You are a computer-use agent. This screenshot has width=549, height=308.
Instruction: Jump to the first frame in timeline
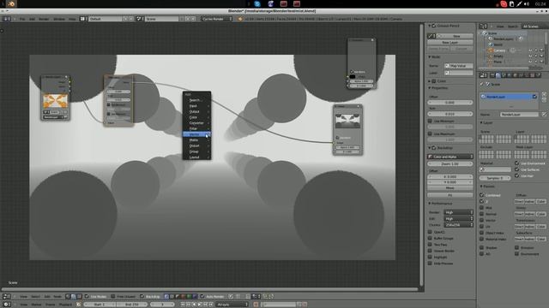click(183, 305)
